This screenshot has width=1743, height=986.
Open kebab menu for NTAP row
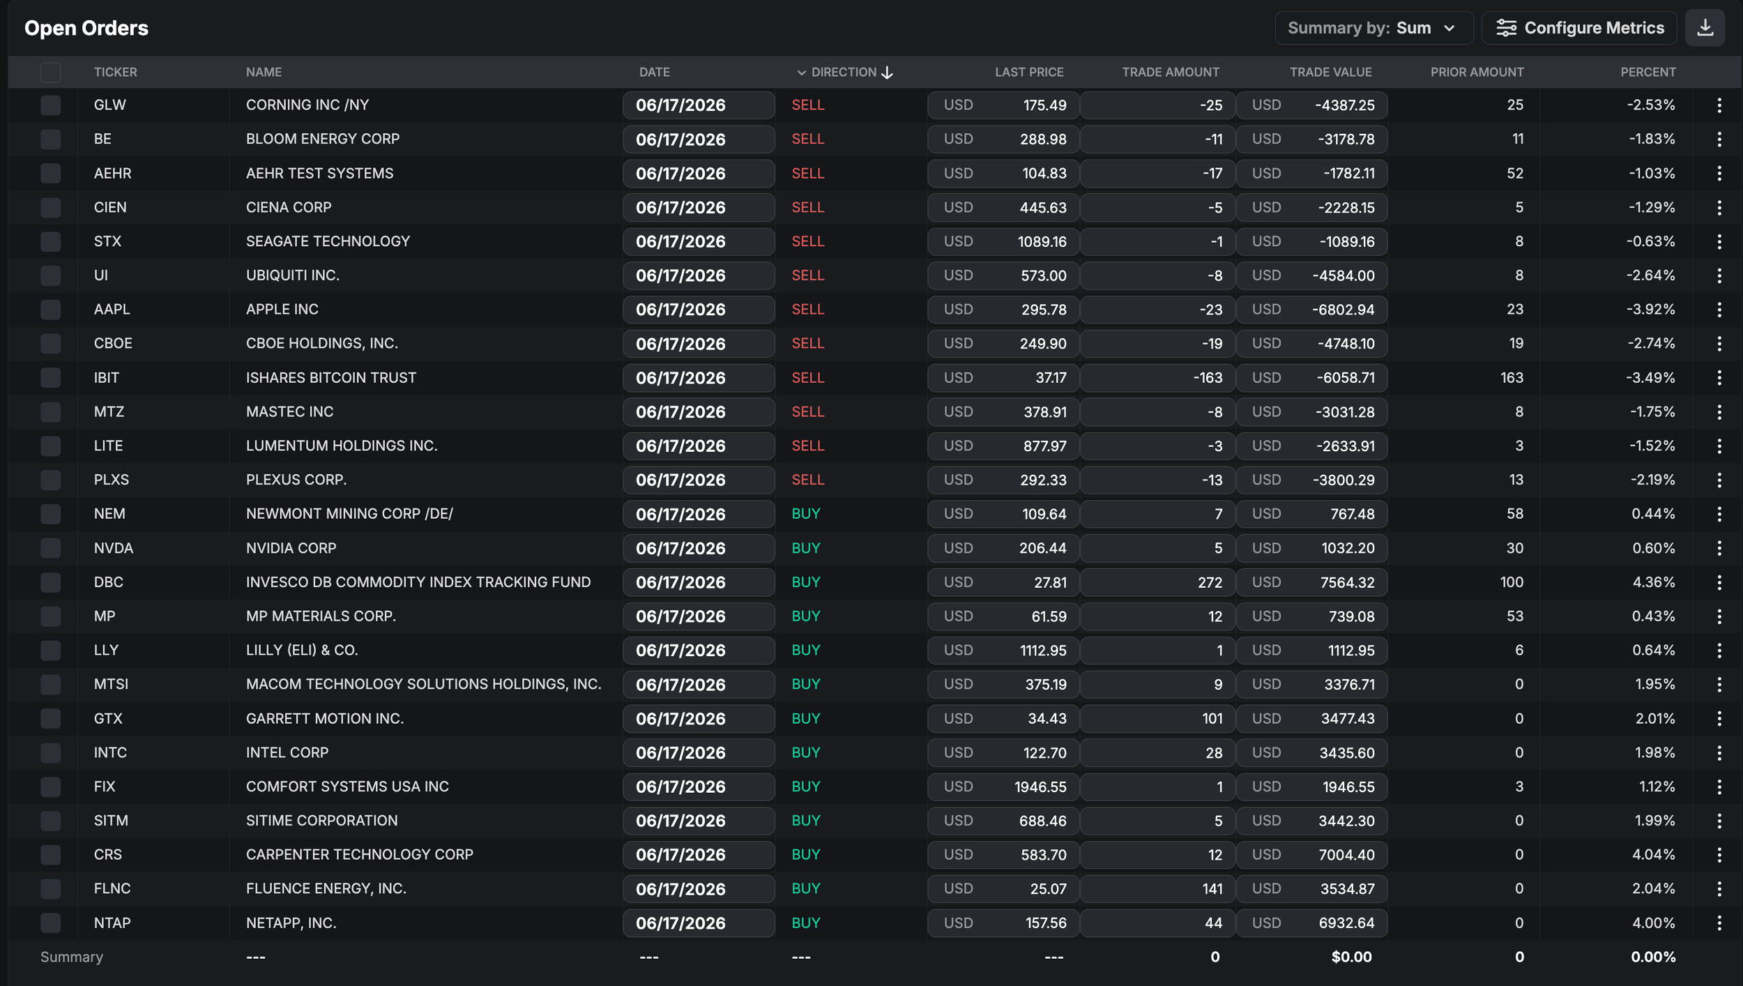1719,923
